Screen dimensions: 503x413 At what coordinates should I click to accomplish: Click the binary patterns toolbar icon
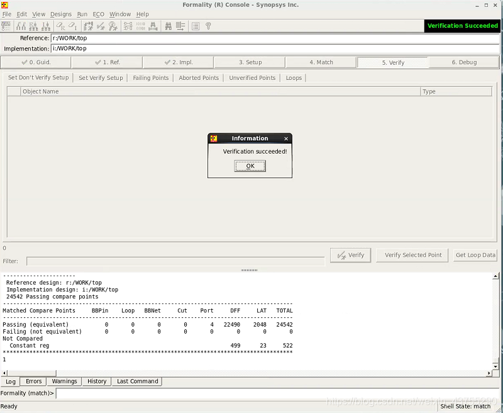tap(140, 26)
